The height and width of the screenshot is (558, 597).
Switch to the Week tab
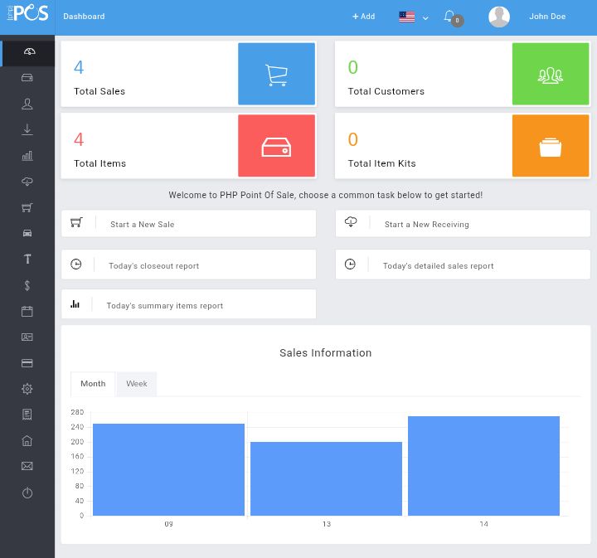point(137,384)
